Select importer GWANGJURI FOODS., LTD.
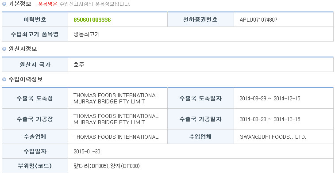 click(273, 137)
